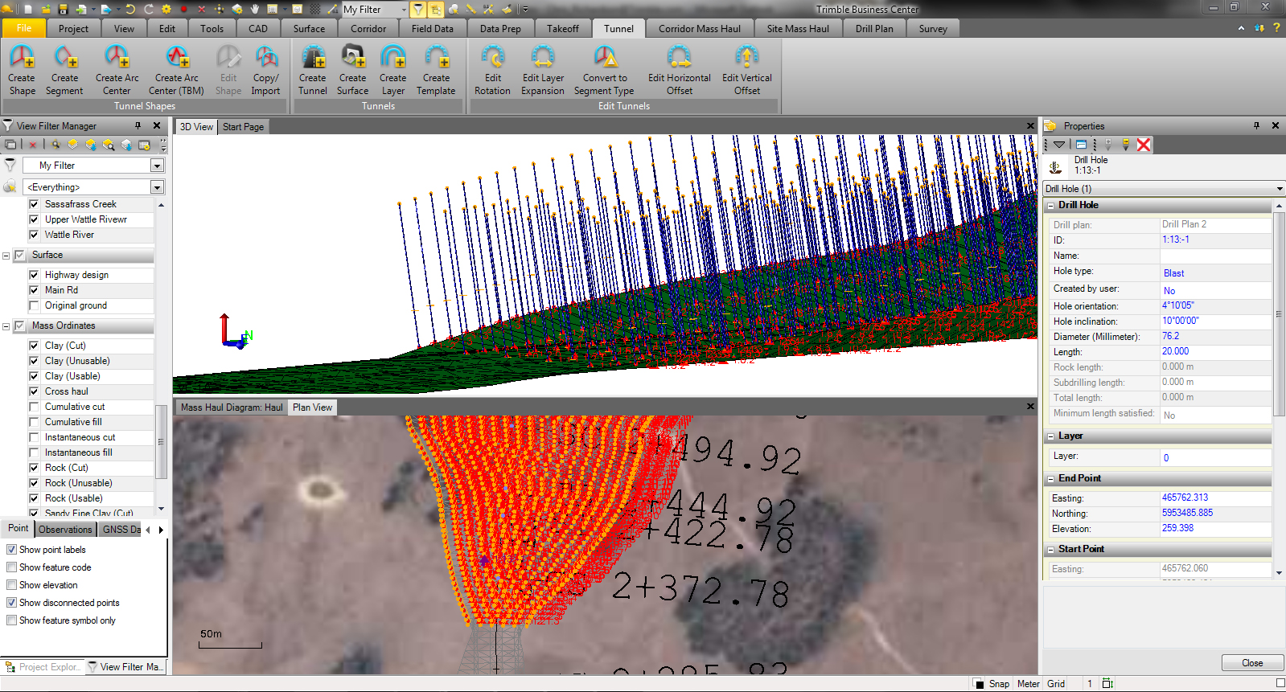Close the 3D View pane
The width and height of the screenshot is (1286, 692).
1030,126
